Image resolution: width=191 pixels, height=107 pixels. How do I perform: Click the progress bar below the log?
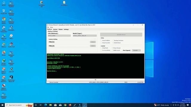(95, 80)
